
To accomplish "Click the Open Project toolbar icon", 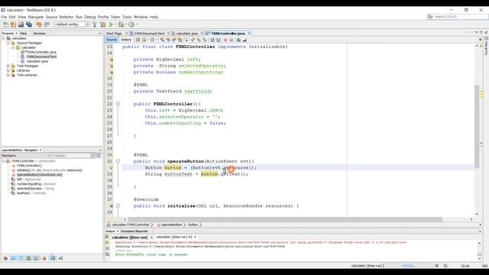I will click(x=21, y=24).
